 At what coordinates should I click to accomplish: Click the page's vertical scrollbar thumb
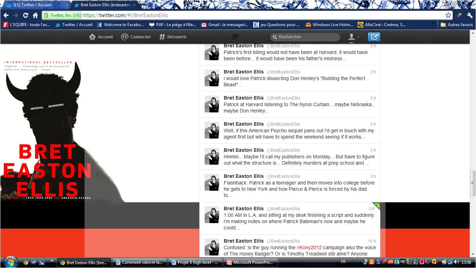[x=473, y=183]
